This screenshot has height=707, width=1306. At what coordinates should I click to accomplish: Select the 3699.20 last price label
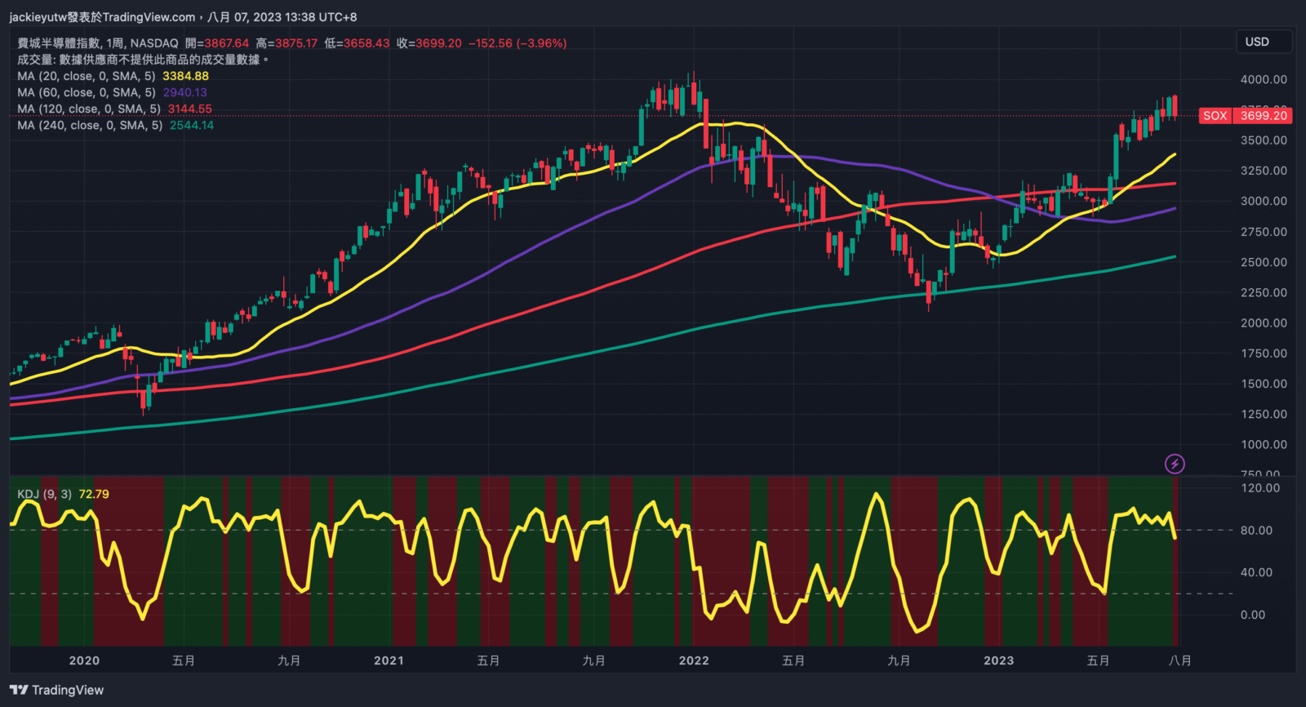coord(1264,116)
